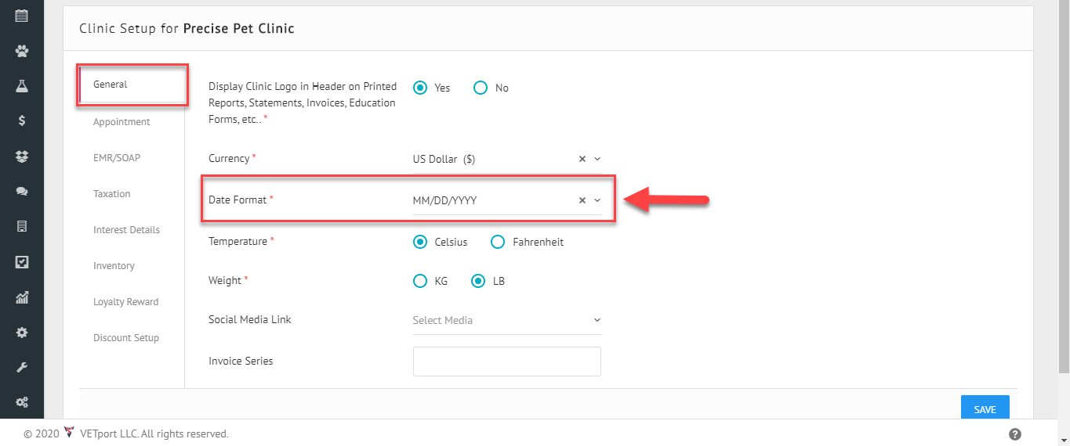Select KG weight unit

click(420, 281)
